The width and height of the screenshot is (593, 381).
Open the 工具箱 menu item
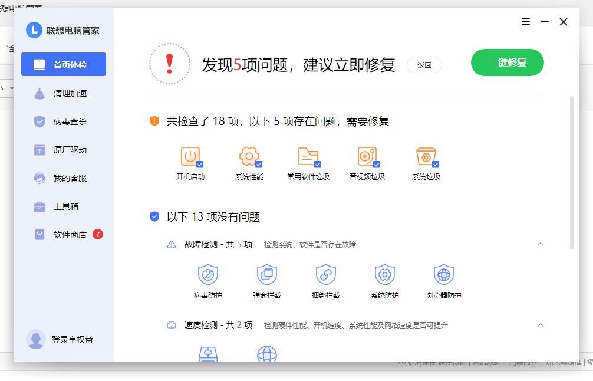coord(64,206)
